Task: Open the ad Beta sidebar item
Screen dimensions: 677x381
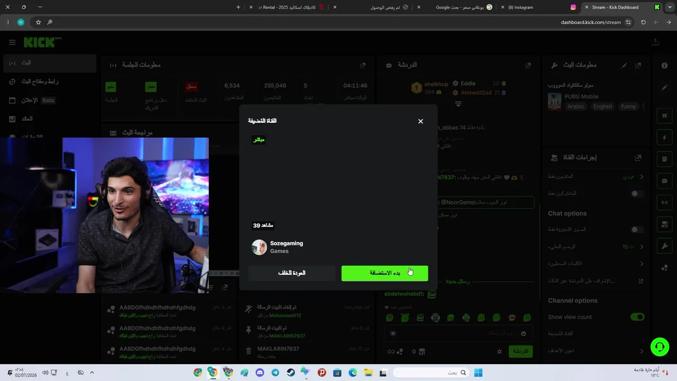Action: (x=49, y=101)
